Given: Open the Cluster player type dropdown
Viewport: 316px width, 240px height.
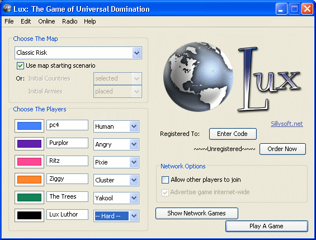Looking at the screenshot, I should pyautogui.click(x=116, y=180).
